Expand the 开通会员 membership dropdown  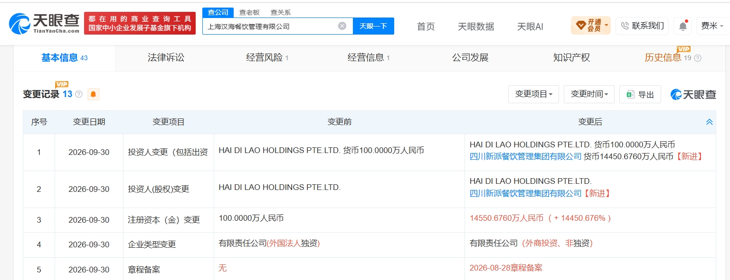point(590,26)
